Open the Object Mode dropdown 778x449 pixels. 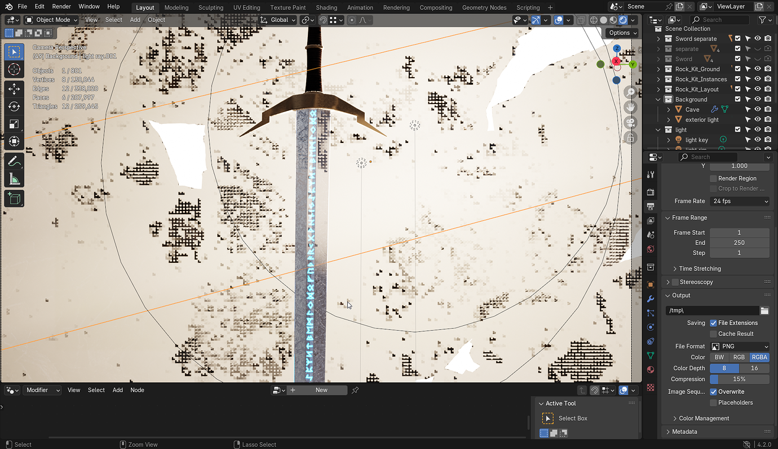52,20
